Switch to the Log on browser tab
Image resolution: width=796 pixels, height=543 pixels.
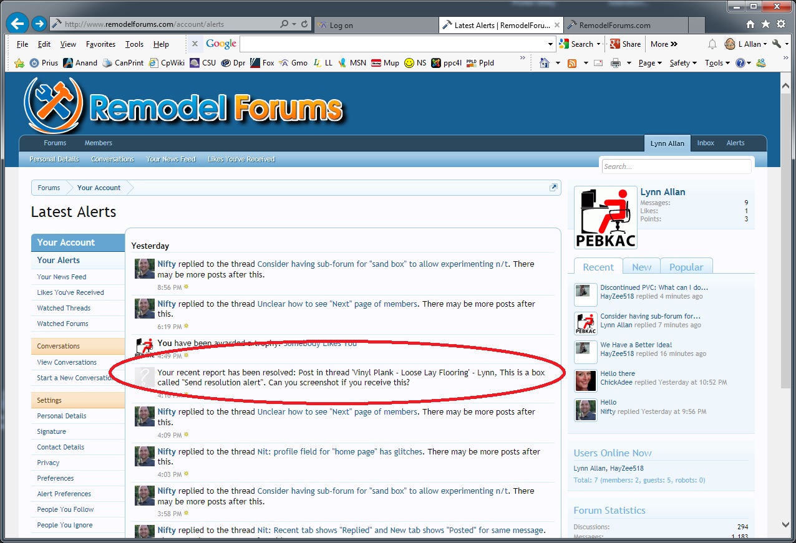tap(376, 25)
